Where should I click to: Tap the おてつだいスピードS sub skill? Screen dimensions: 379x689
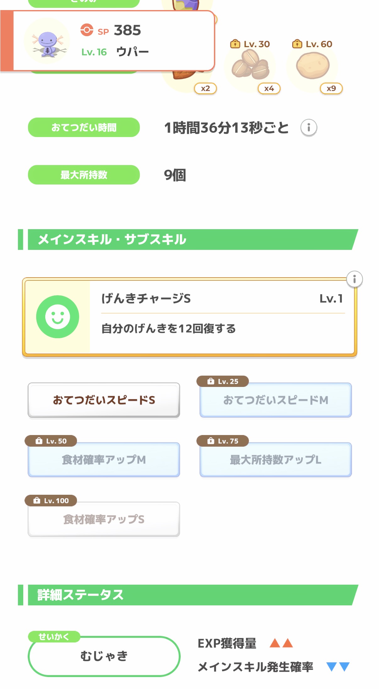104,400
